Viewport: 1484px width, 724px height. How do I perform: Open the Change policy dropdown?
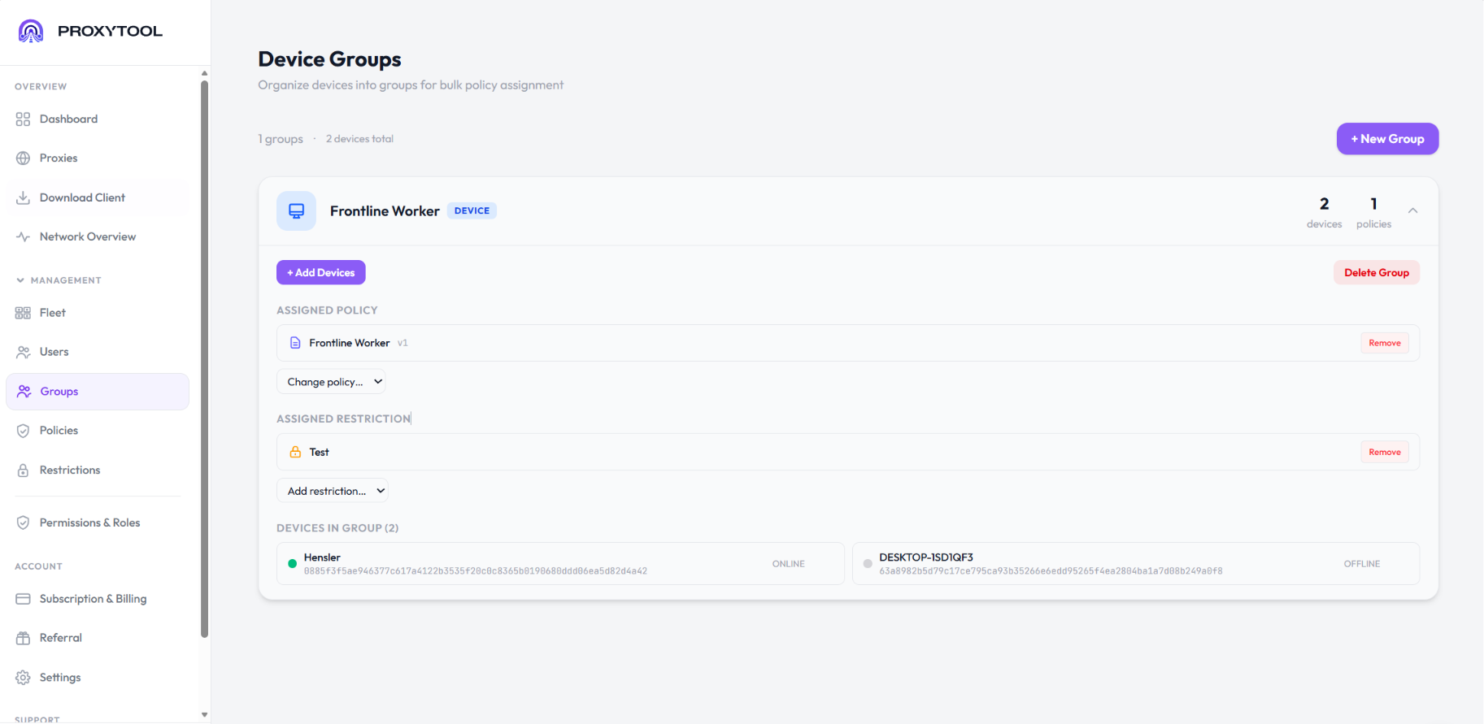pyautogui.click(x=331, y=382)
